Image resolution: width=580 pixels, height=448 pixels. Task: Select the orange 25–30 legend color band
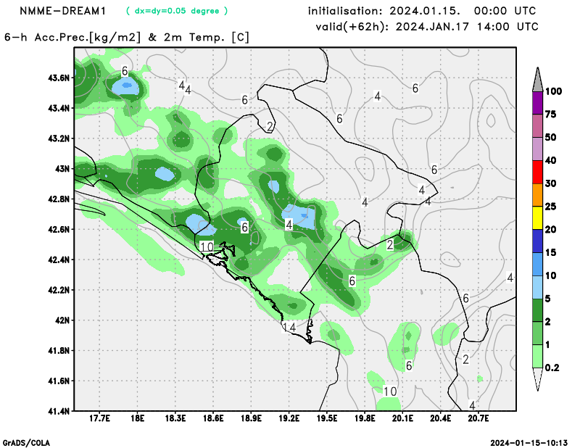(x=537, y=195)
